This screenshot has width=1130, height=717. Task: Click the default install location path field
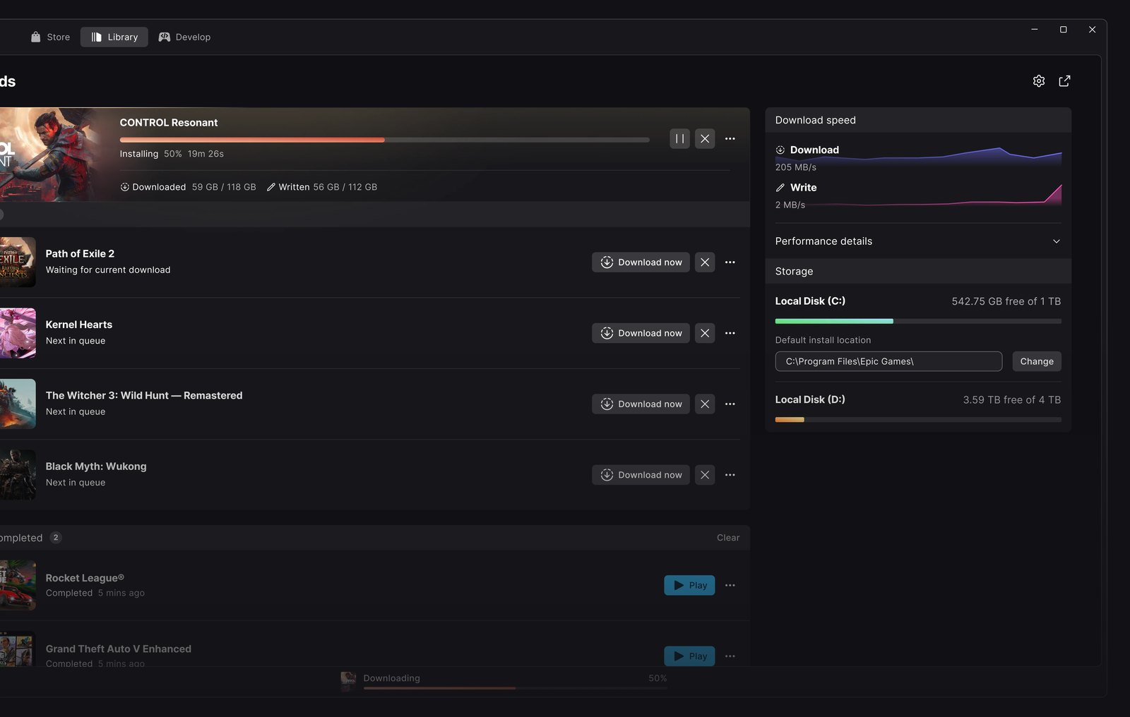(888, 361)
